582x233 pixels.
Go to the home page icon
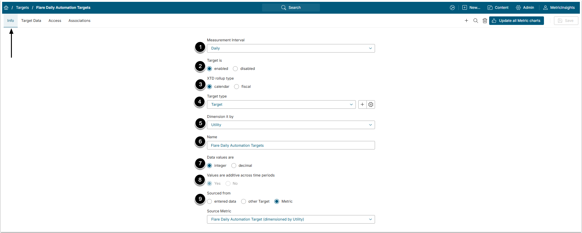click(6, 8)
